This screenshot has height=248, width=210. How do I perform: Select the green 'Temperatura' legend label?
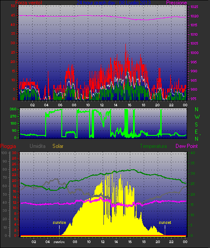point(153,146)
